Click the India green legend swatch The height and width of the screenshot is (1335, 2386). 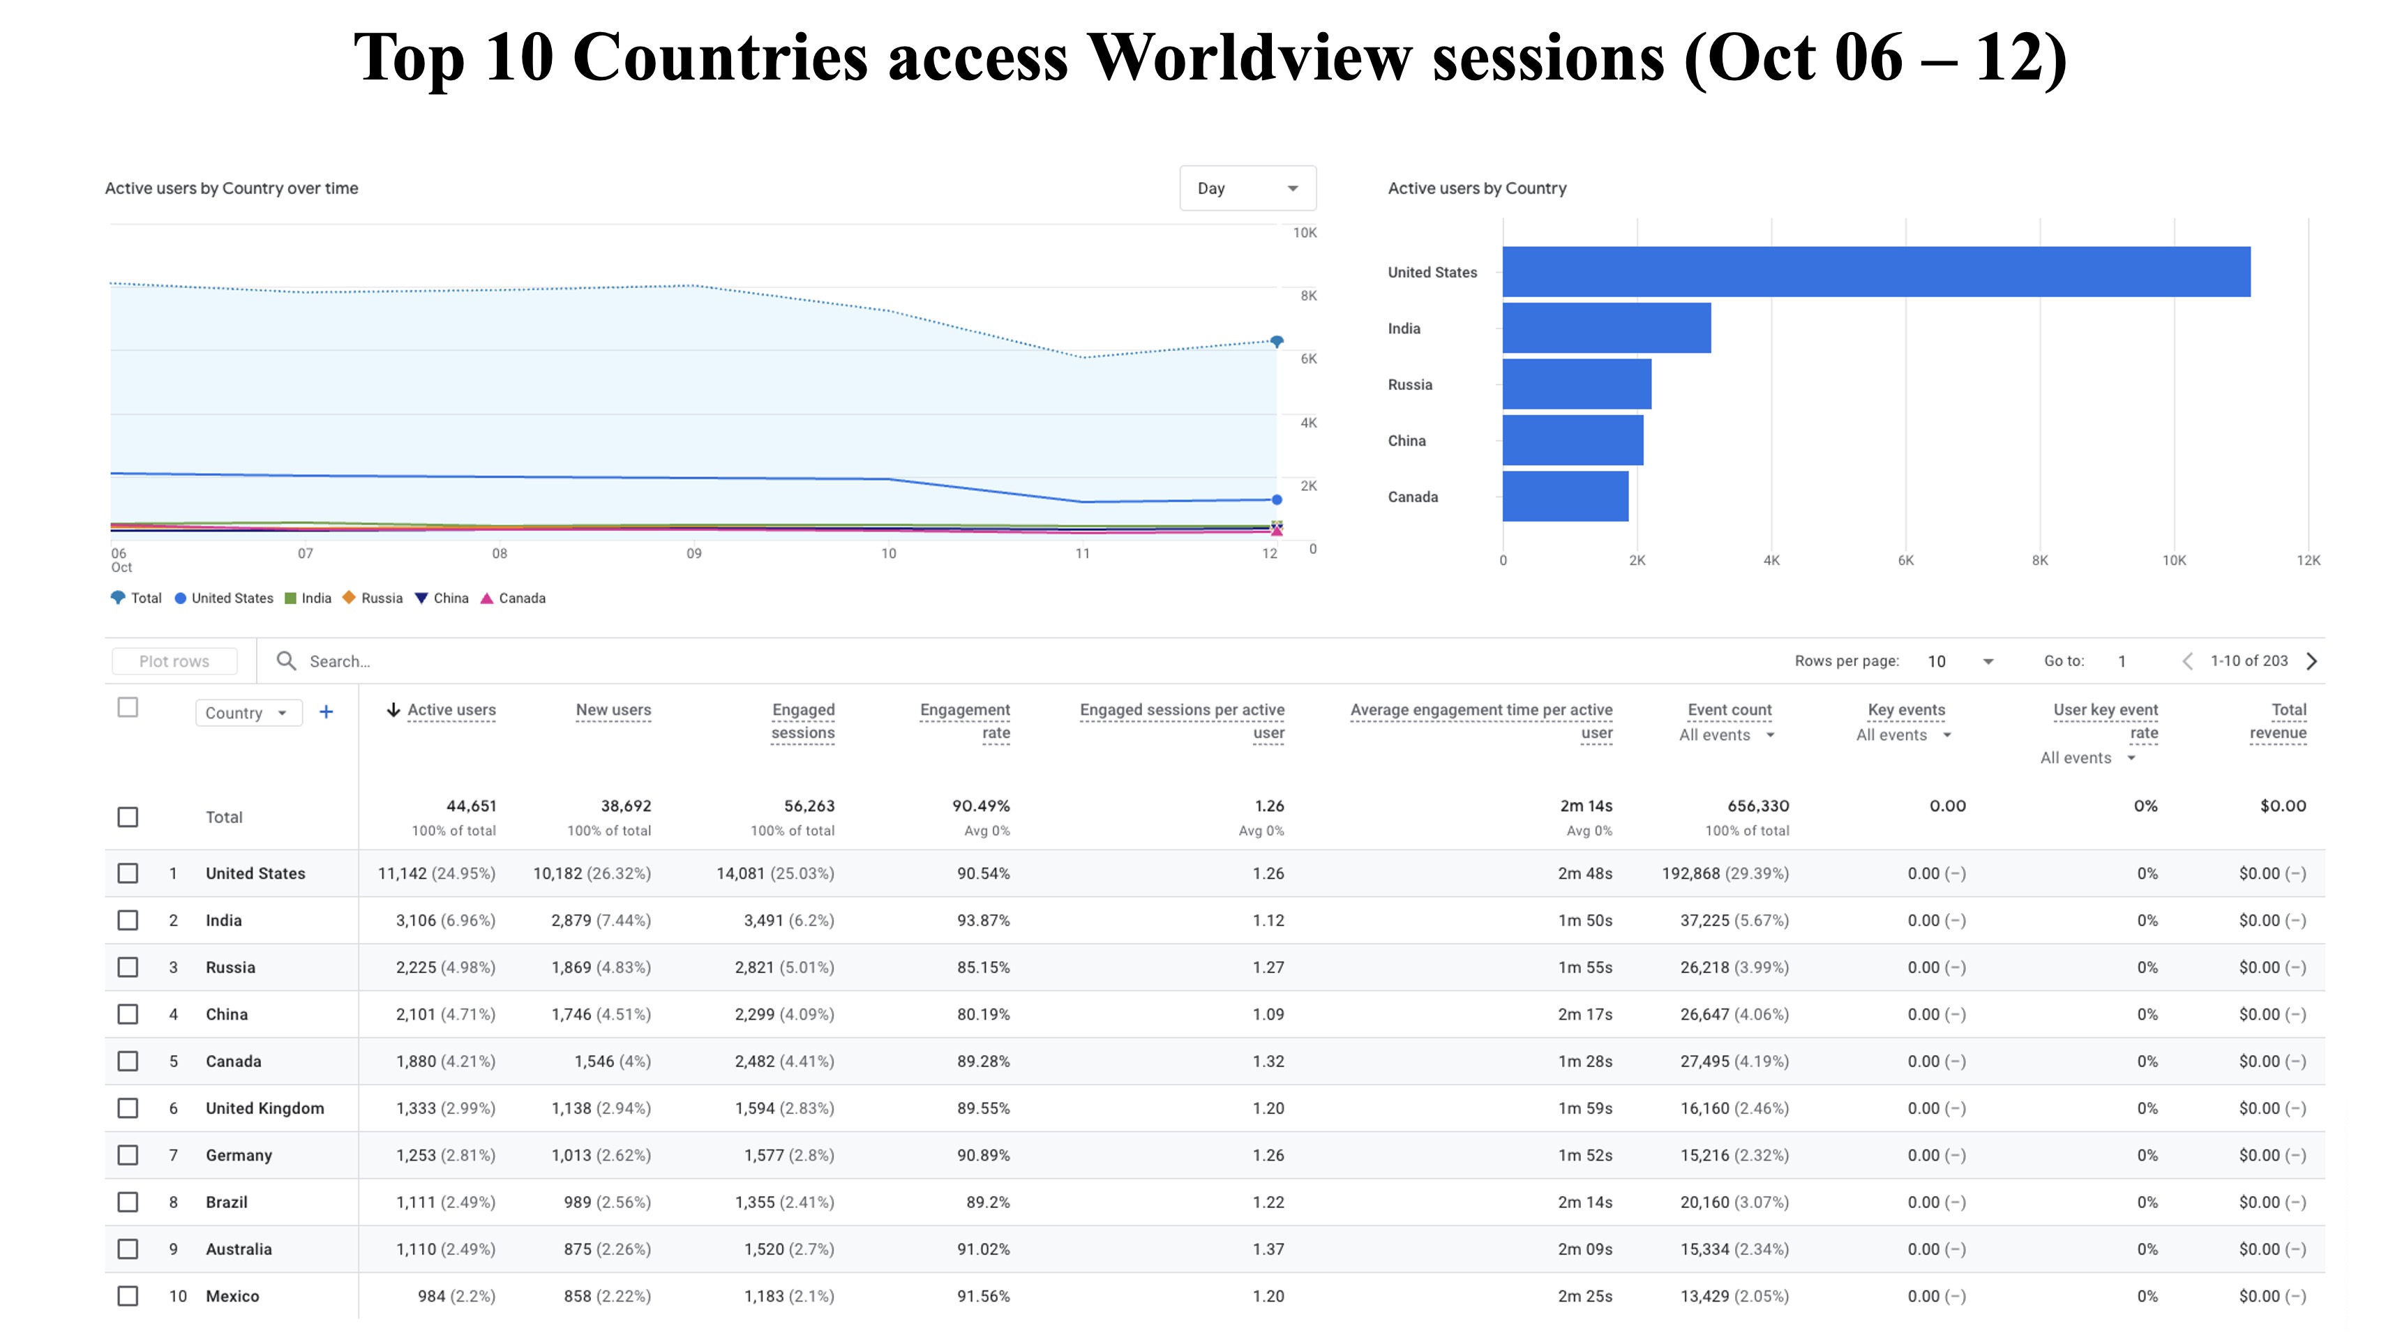290,598
